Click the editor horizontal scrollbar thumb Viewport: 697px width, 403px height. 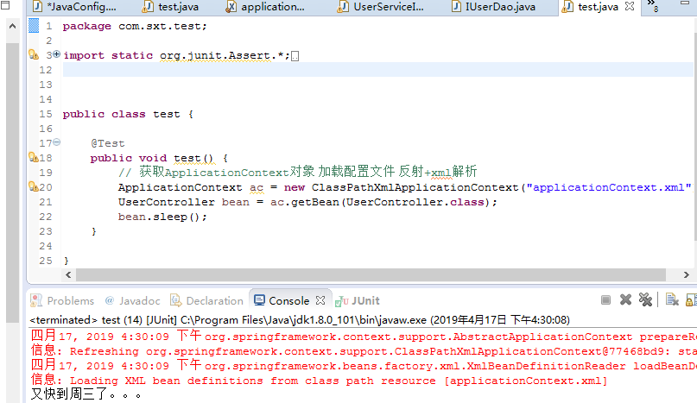371,275
